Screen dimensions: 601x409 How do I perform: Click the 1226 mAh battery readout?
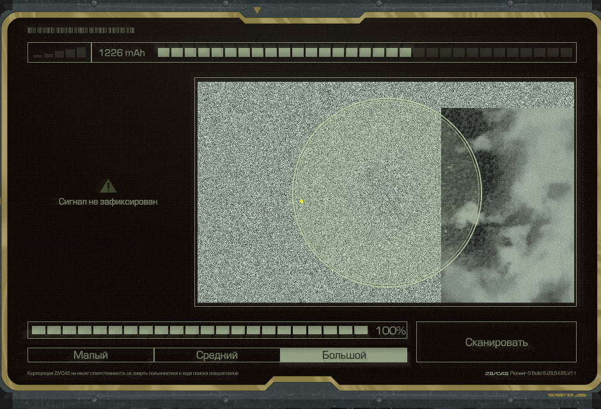point(121,52)
